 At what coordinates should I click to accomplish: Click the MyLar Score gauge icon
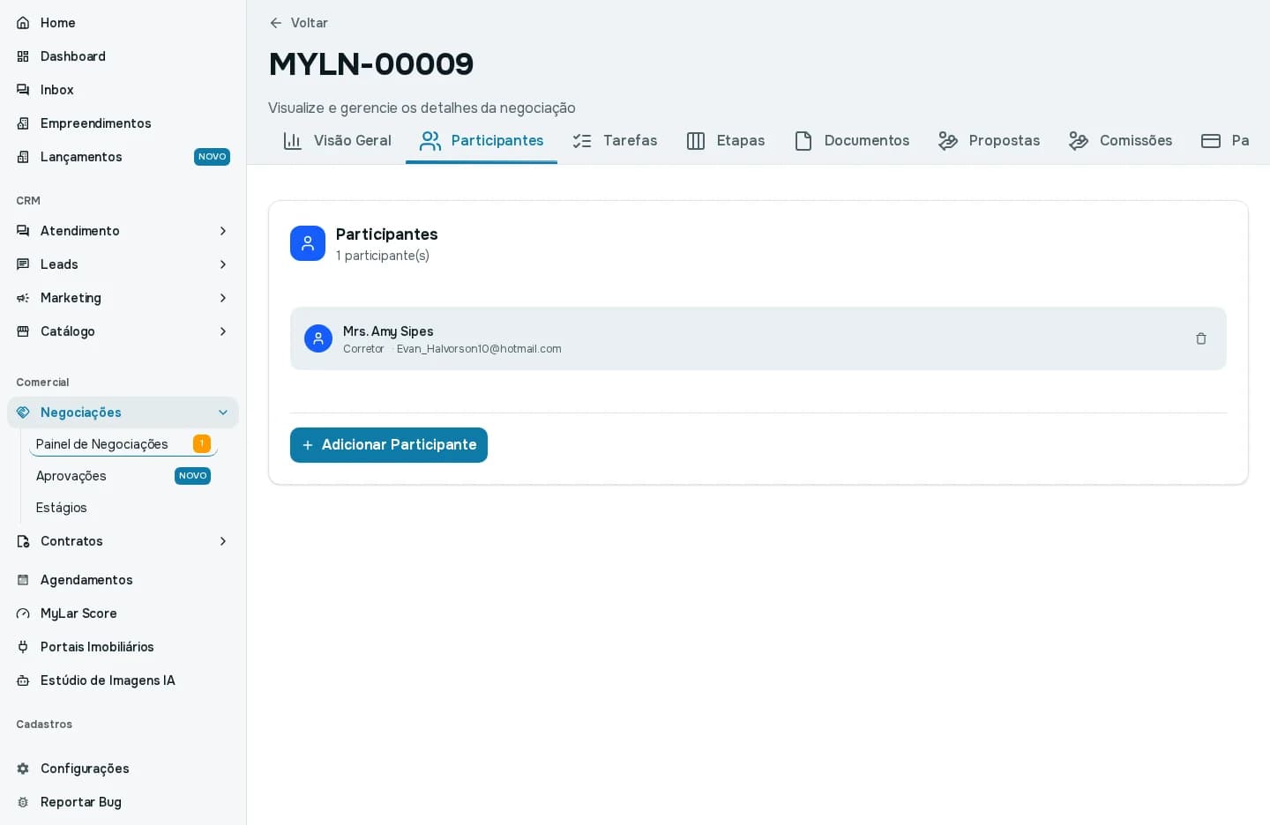click(x=23, y=613)
